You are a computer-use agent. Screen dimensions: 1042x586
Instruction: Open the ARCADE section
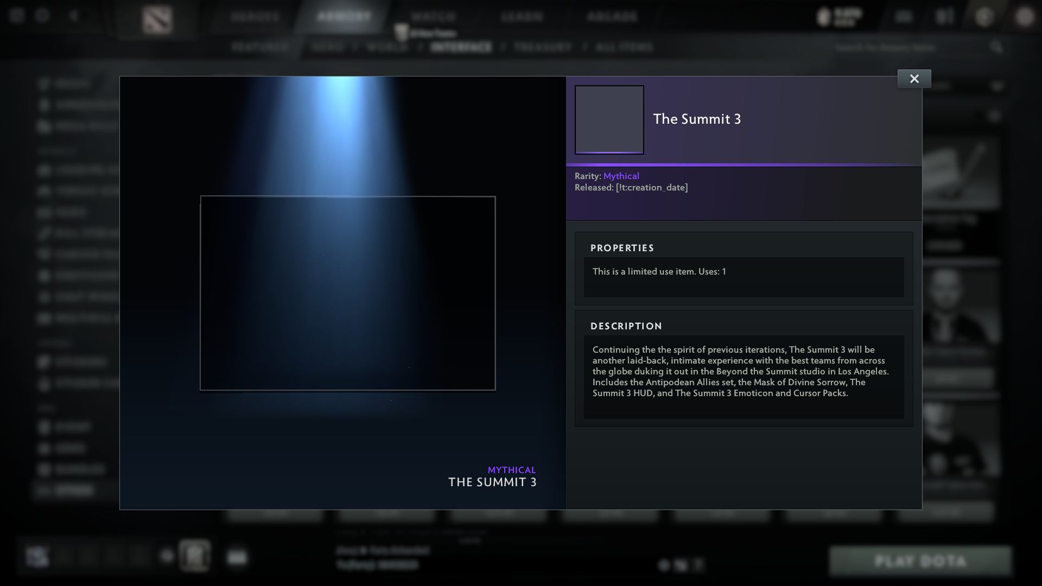coord(611,17)
